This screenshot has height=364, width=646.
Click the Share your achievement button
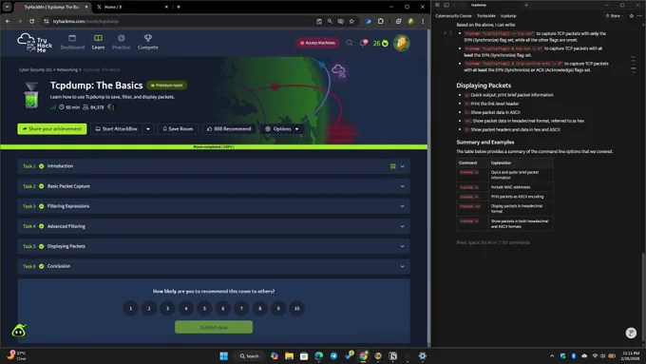[52, 129]
